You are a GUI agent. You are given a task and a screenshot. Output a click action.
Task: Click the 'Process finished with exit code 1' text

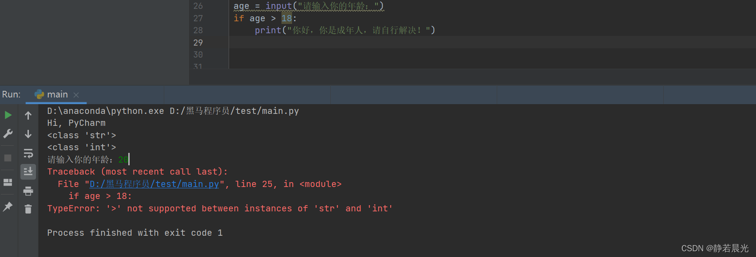click(x=135, y=233)
